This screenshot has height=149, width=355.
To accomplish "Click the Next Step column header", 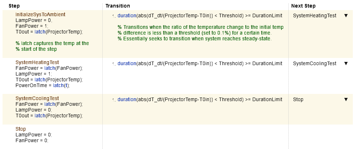I will (x=303, y=6).
